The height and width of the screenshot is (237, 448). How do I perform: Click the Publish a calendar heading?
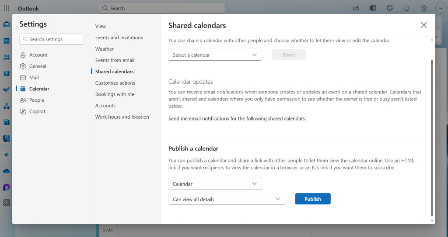pyautogui.click(x=193, y=148)
